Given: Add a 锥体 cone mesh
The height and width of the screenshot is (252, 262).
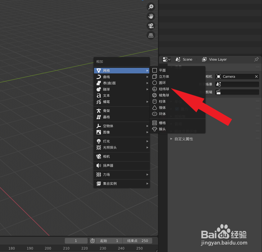Looking at the screenshot, I should click(x=178, y=108).
